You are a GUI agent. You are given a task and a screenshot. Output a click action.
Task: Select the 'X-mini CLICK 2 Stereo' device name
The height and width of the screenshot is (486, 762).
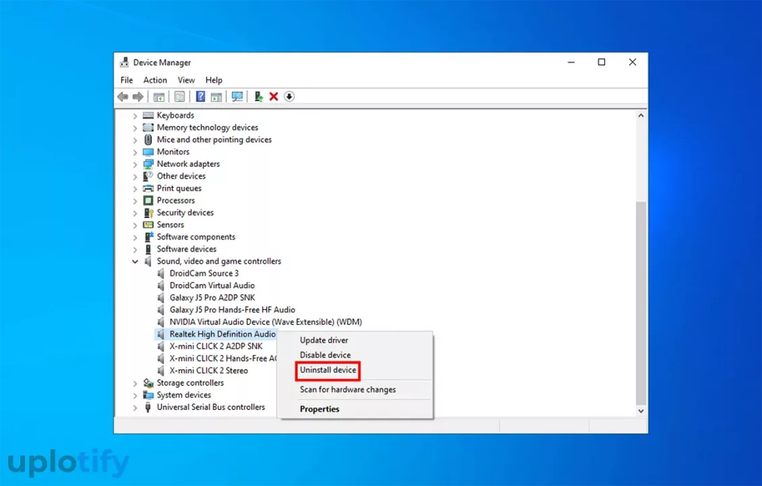click(209, 371)
